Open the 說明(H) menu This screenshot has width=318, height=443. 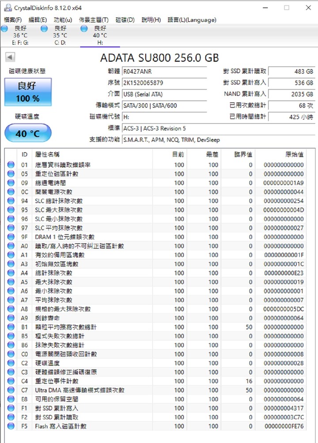[x=151, y=20]
